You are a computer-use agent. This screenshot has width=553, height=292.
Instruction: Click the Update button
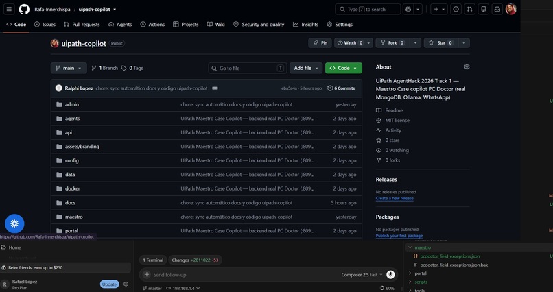(x=109, y=284)
